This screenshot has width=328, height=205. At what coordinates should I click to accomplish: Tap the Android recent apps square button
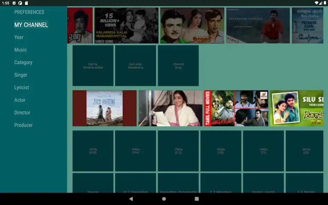coord(197,199)
